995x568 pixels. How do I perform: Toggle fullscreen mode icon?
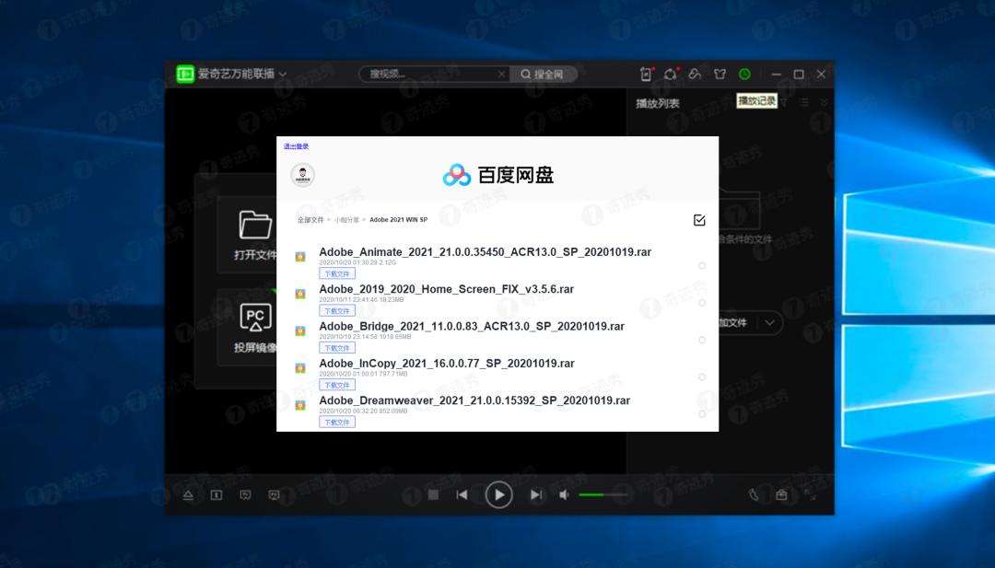810,495
